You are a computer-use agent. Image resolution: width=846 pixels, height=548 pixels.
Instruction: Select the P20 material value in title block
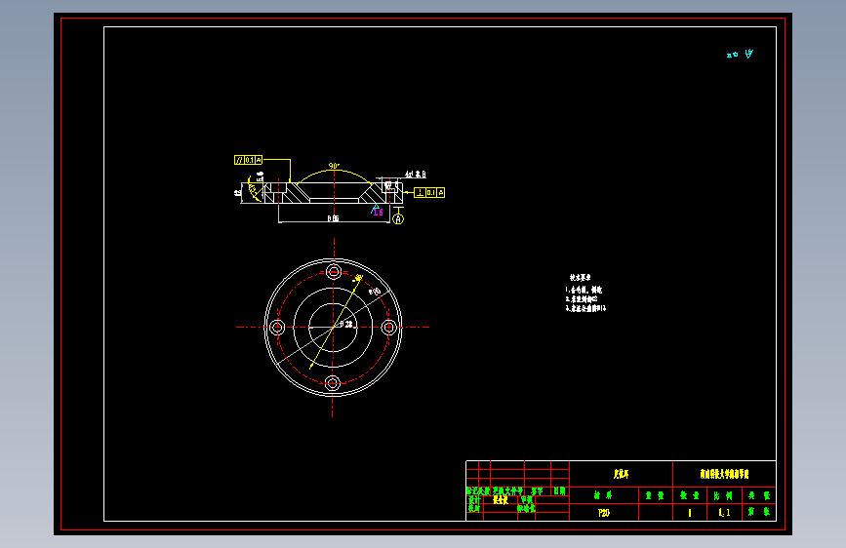[604, 513]
